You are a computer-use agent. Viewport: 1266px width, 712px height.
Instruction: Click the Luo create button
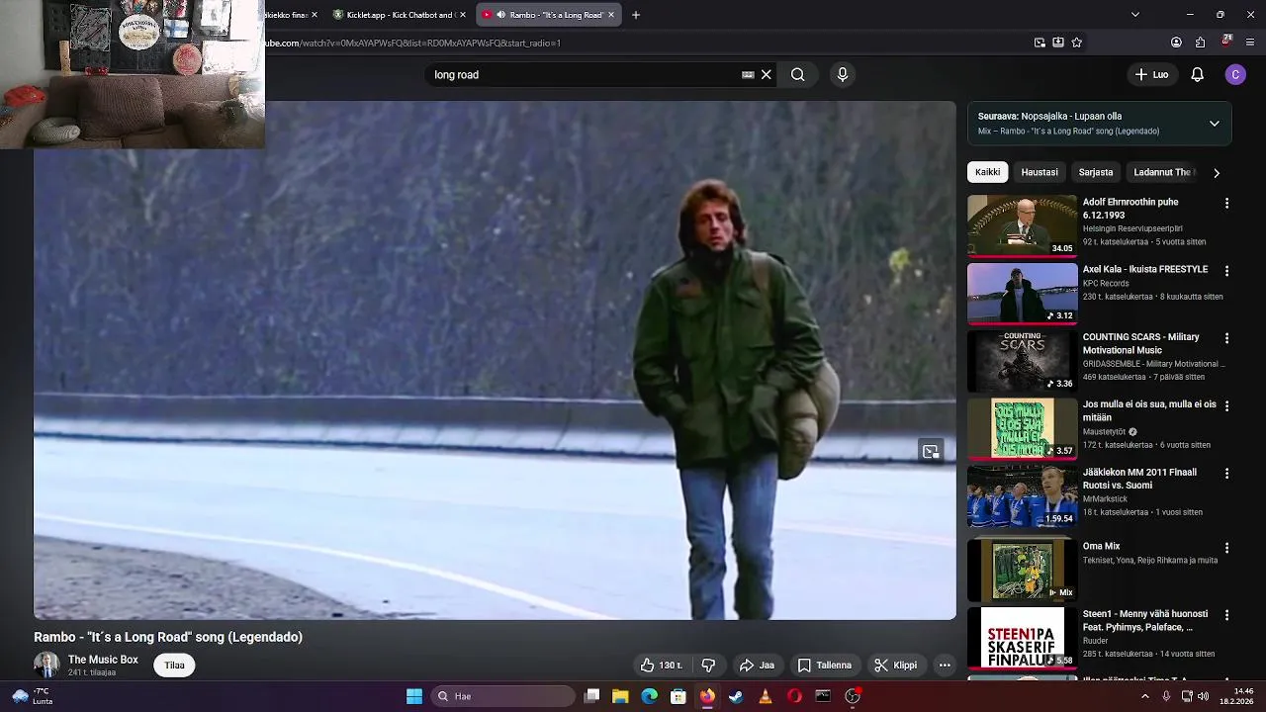click(x=1151, y=74)
